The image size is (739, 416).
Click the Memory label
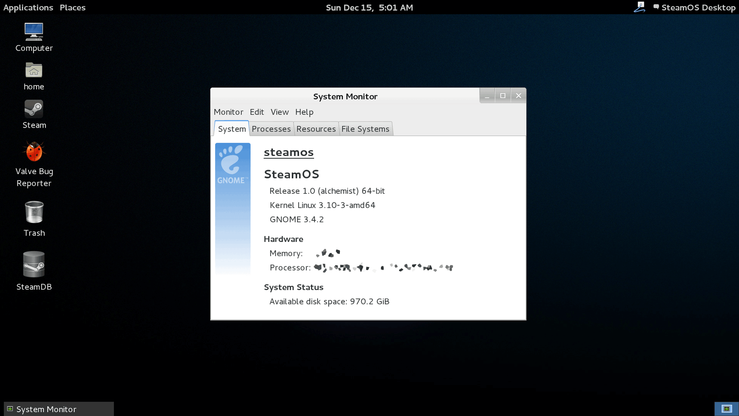point(286,253)
